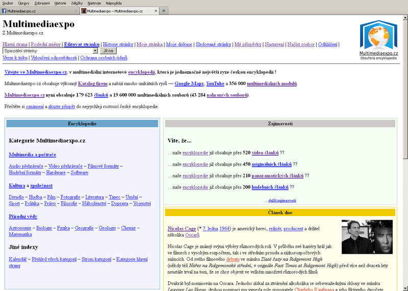408x291 pixels.
Task: Click the Facebook favicon on first tab
Action: [4, 11]
